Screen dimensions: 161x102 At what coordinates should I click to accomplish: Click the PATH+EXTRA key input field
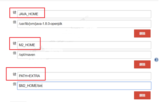84,76
